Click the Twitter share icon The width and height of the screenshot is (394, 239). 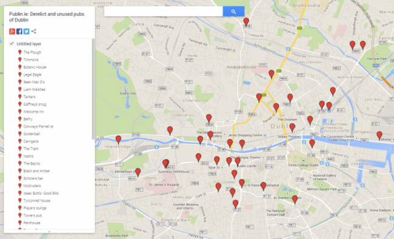pyautogui.click(x=27, y=32)
